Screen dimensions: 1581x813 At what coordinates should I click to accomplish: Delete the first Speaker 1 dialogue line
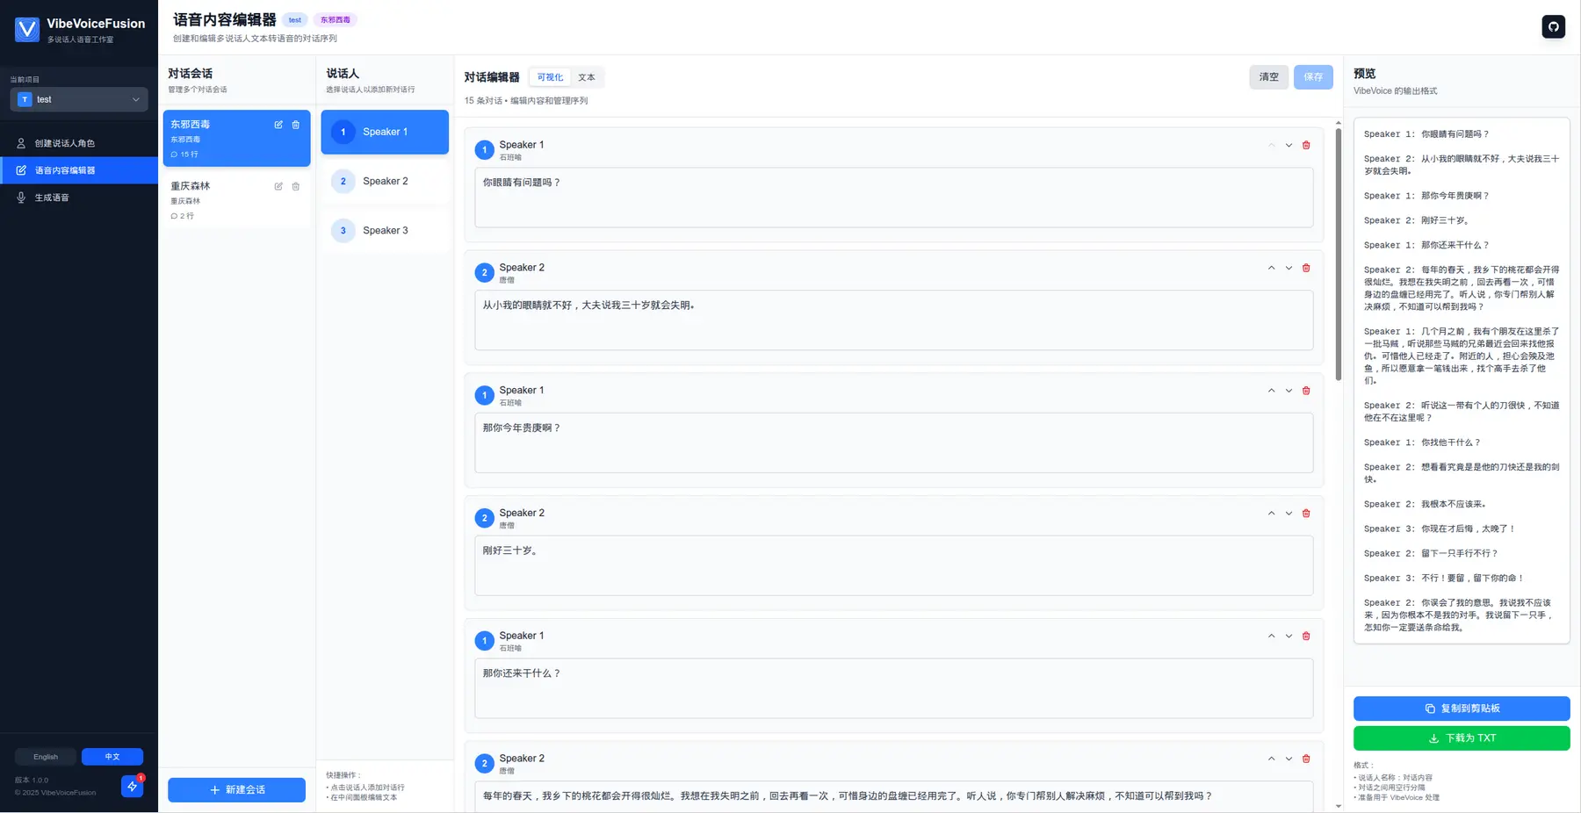click(1306, 146)
